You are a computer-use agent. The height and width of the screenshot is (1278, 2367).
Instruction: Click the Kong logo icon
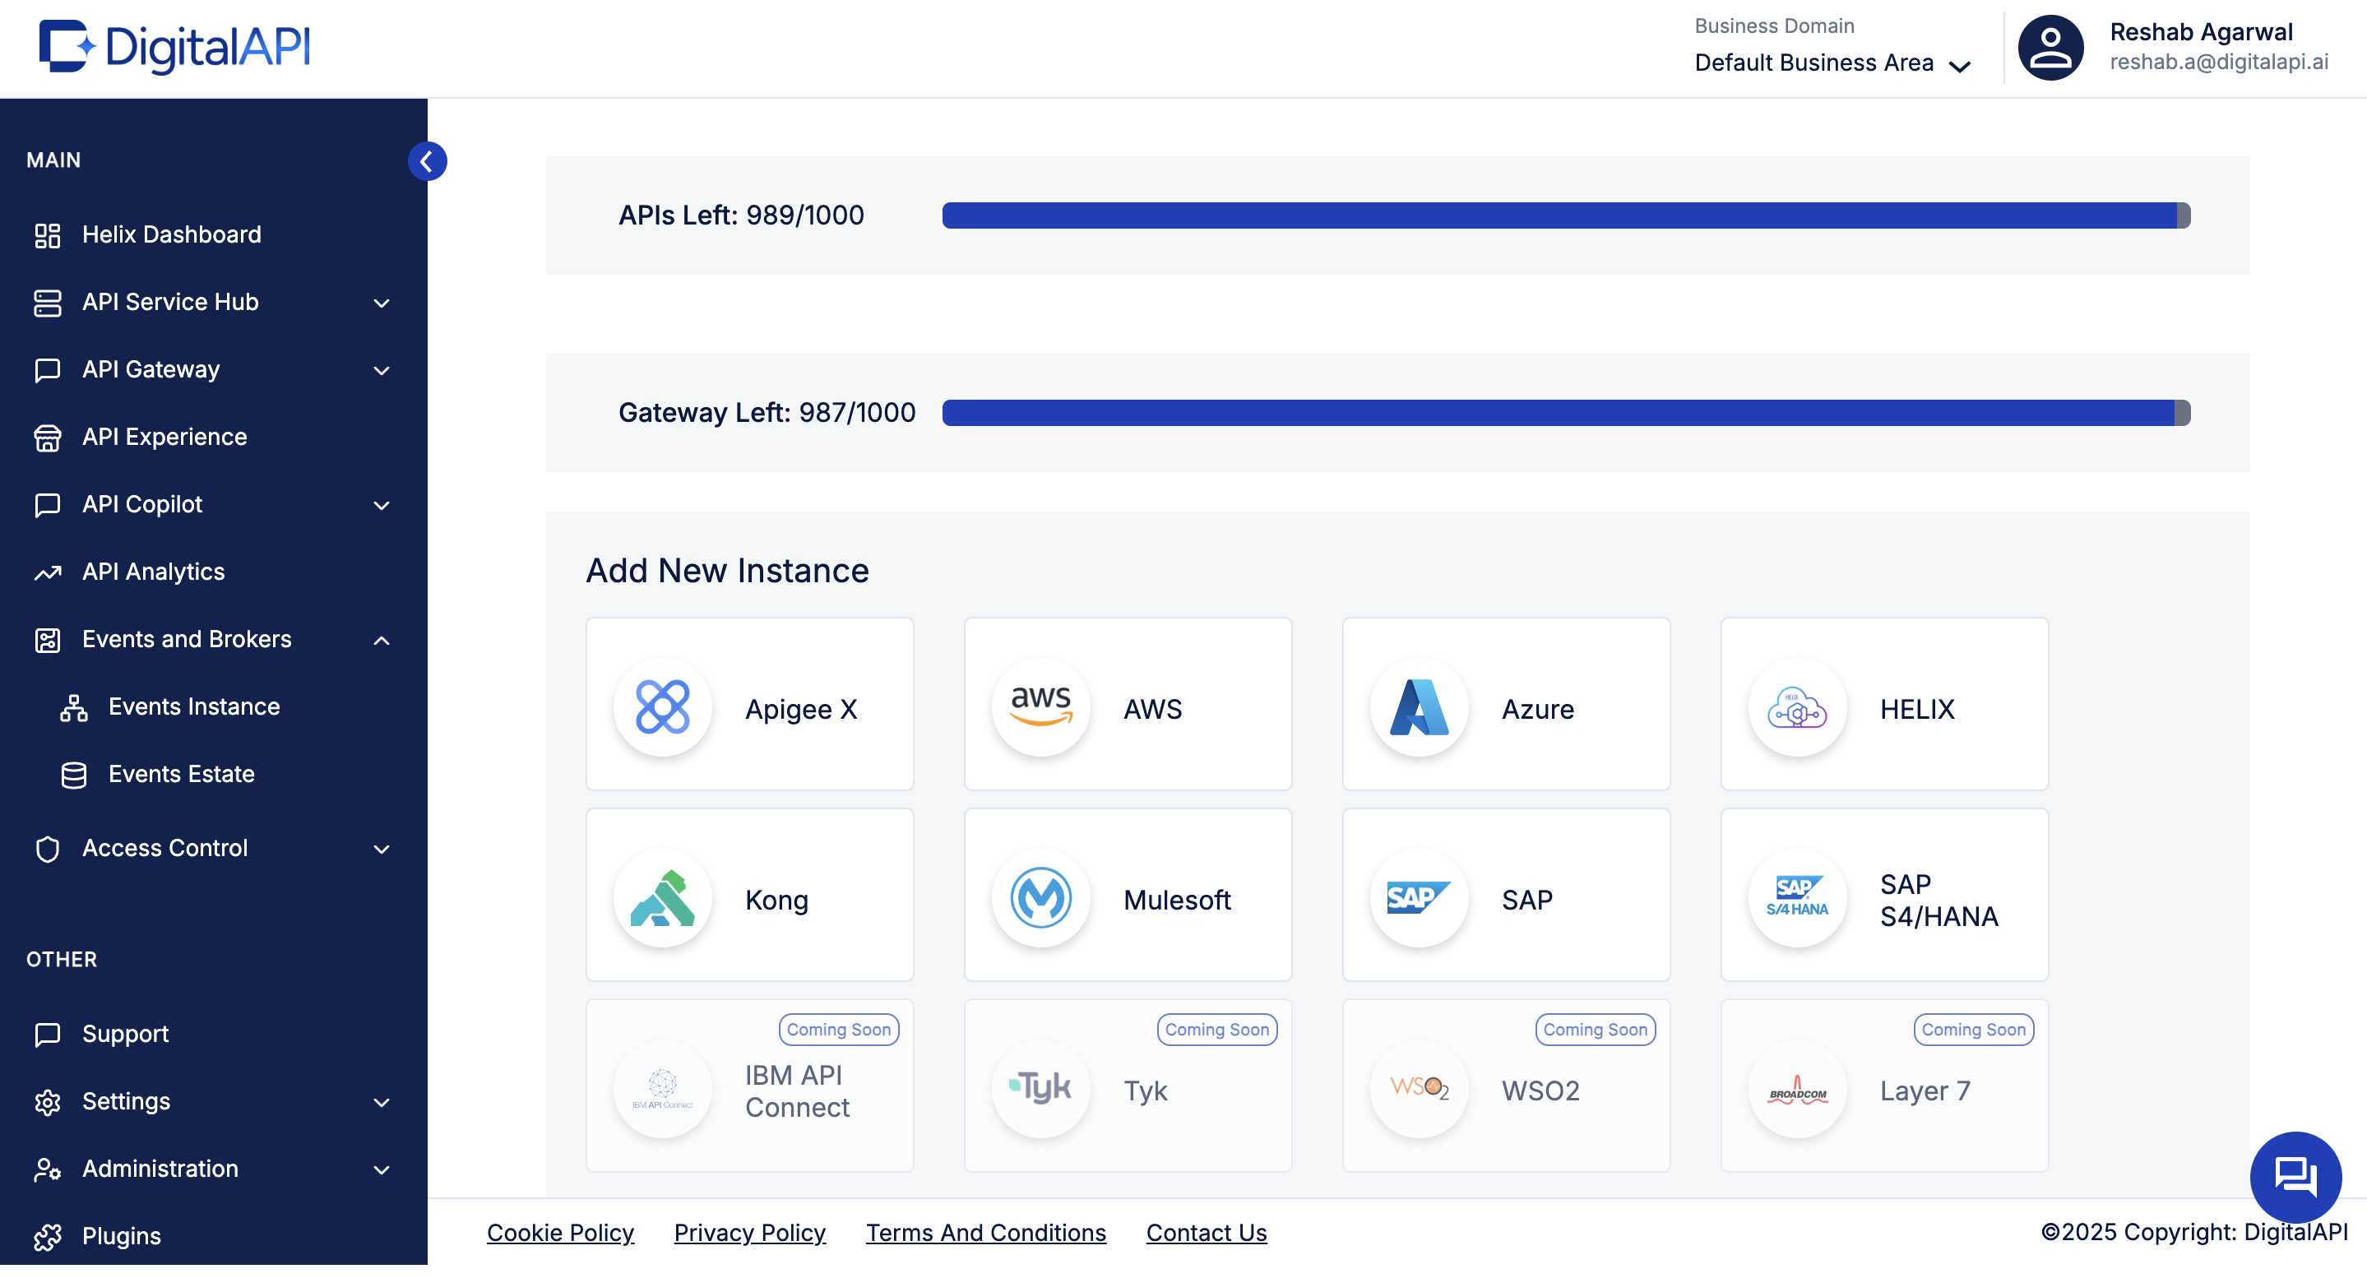point(663,900)
